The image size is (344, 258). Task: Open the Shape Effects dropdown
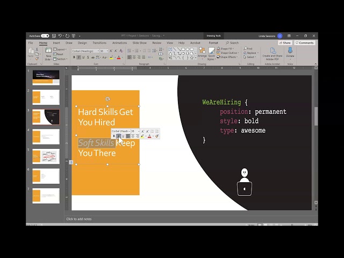[227, 57]
